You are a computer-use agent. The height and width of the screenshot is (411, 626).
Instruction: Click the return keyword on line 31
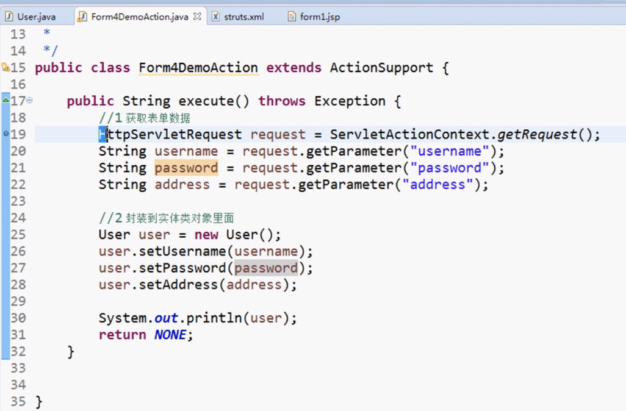pyautogui.click(x=122, y=335)
